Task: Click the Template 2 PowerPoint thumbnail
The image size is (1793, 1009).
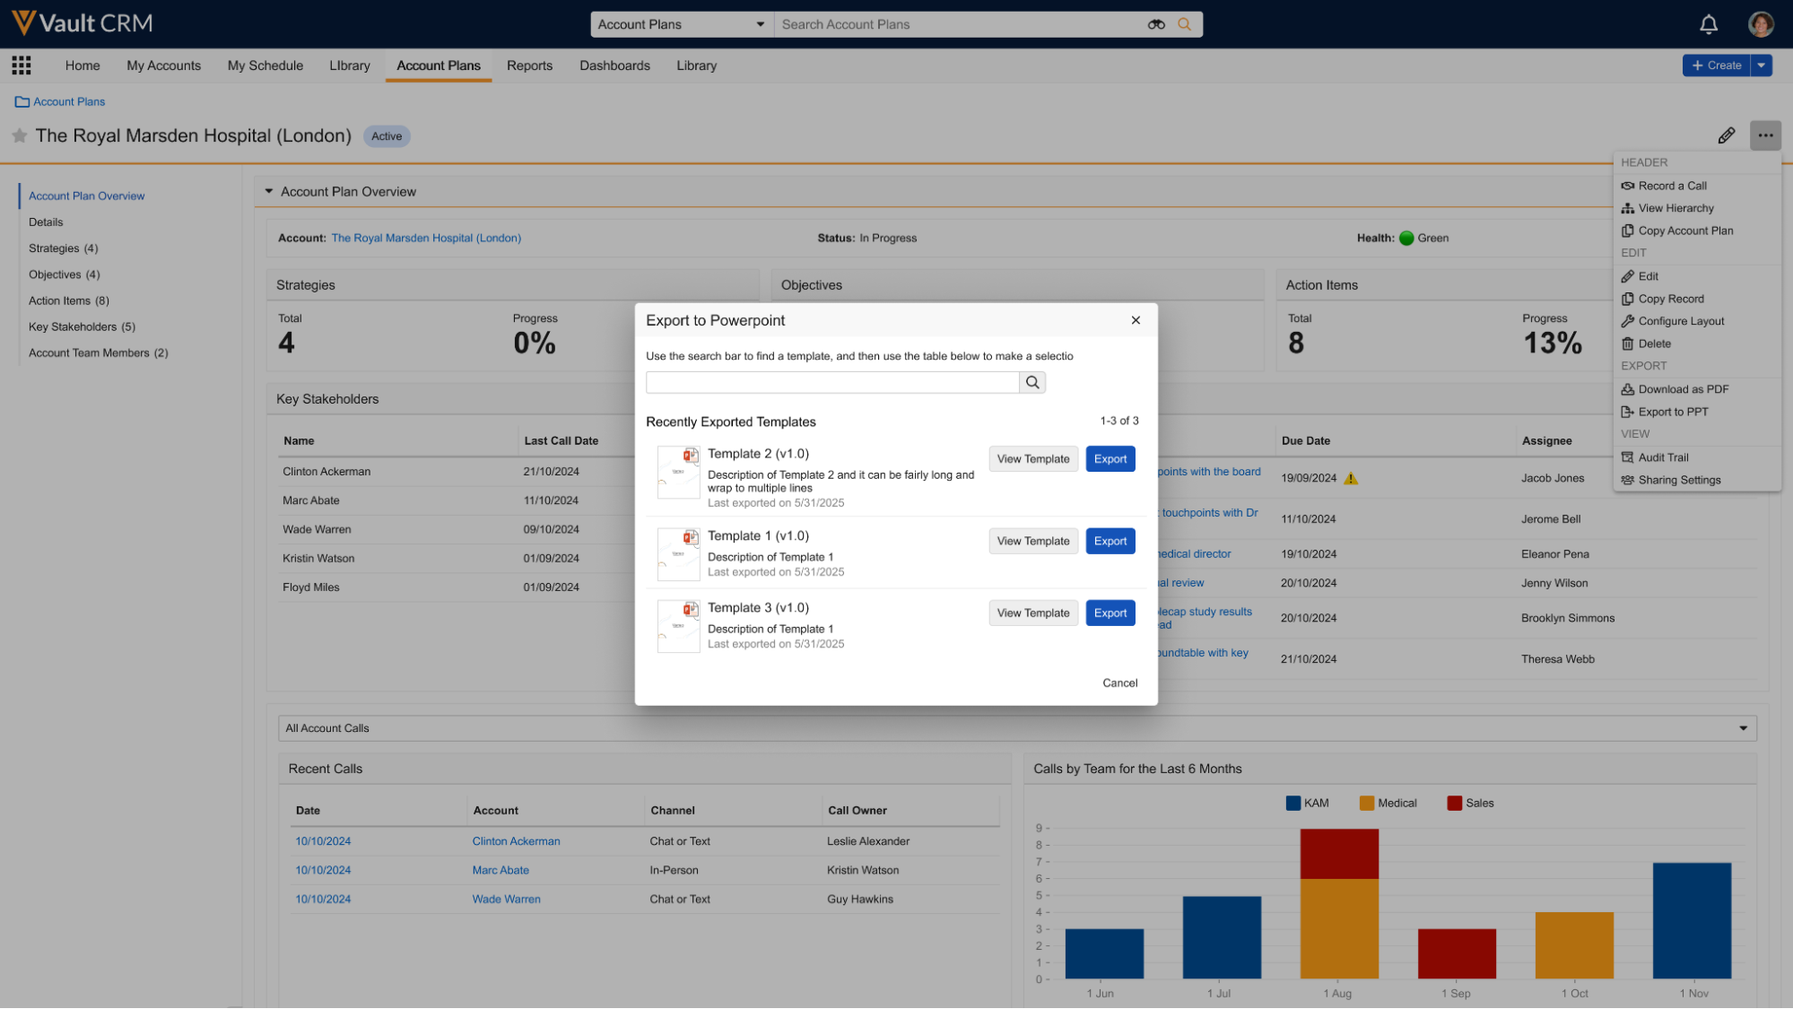Action: coord(678,473)
